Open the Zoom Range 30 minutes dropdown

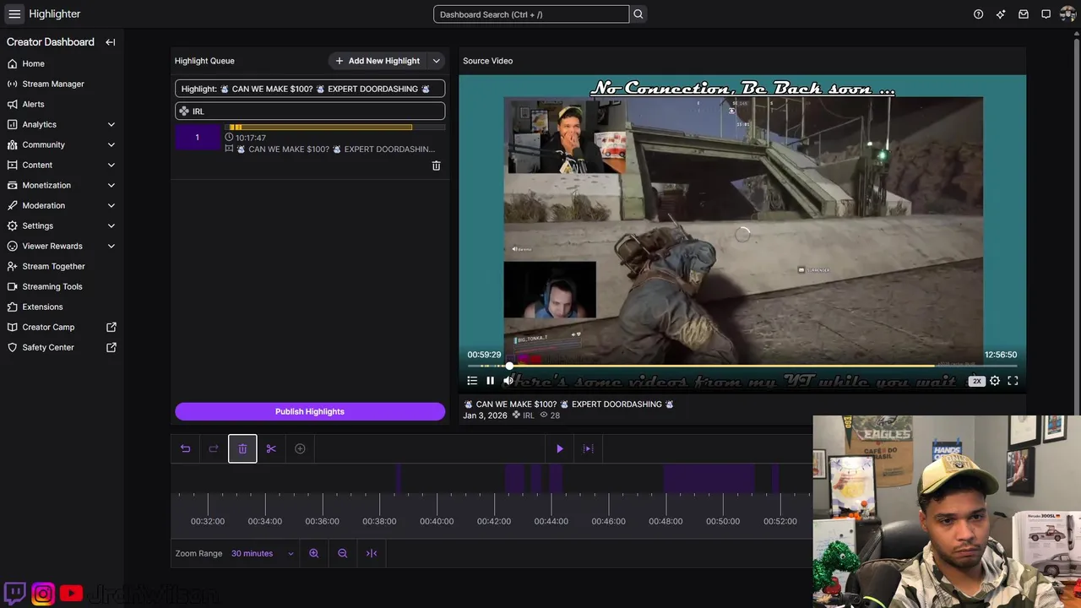click(263, 553)
